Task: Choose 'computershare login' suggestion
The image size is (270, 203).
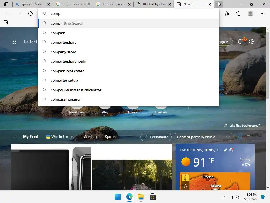Action: pos(129,61)
